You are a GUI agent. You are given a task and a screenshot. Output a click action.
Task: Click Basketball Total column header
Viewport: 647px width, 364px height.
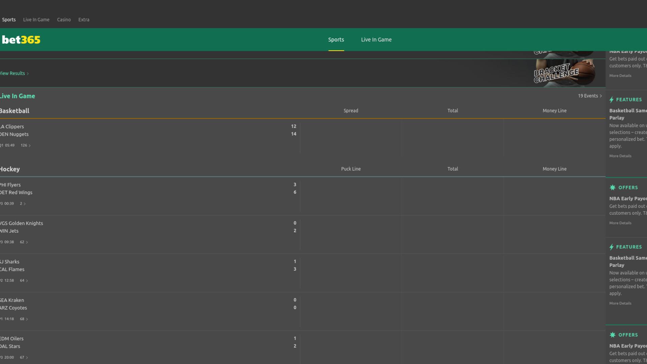pyautogui.click(x=453, y=111)
